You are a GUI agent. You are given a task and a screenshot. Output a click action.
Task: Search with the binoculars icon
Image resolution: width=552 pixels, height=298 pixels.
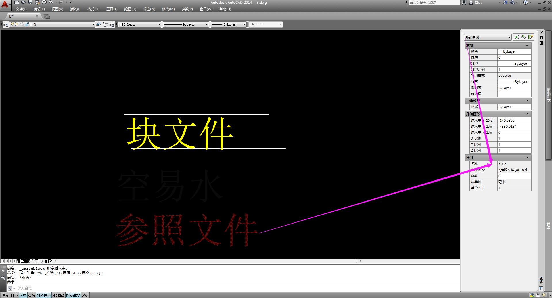464,2
